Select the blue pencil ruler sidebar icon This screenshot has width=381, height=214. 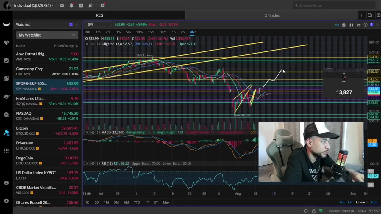tap(6, 133)
